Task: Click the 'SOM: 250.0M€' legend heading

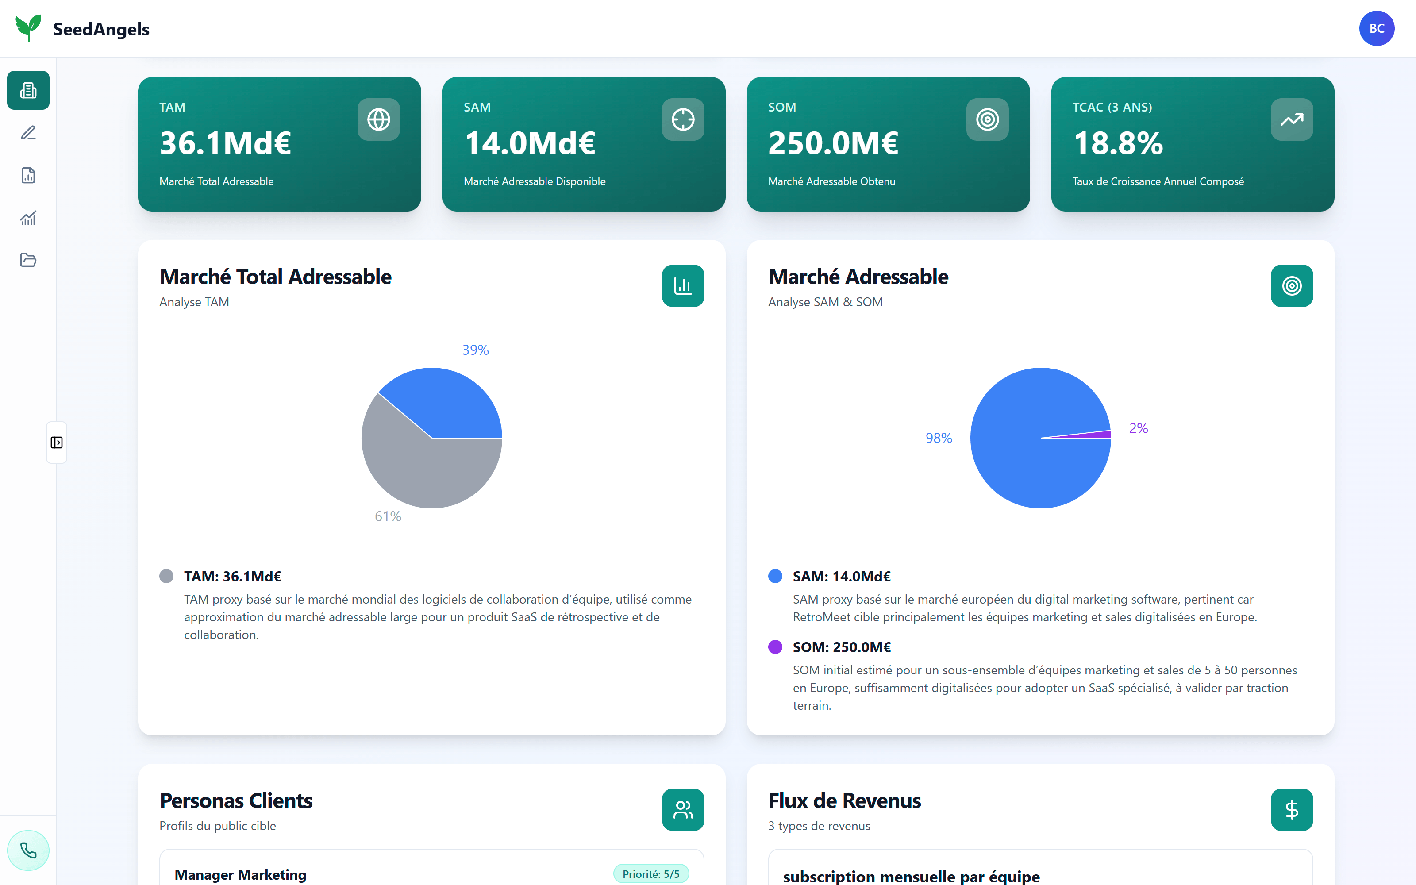Action: click(x=841, y=647)
